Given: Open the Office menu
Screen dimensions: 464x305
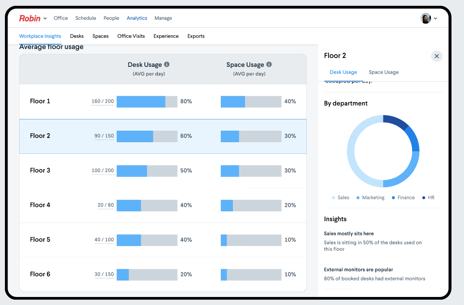Looking at the screenshot, I should (x=61, y=18).
